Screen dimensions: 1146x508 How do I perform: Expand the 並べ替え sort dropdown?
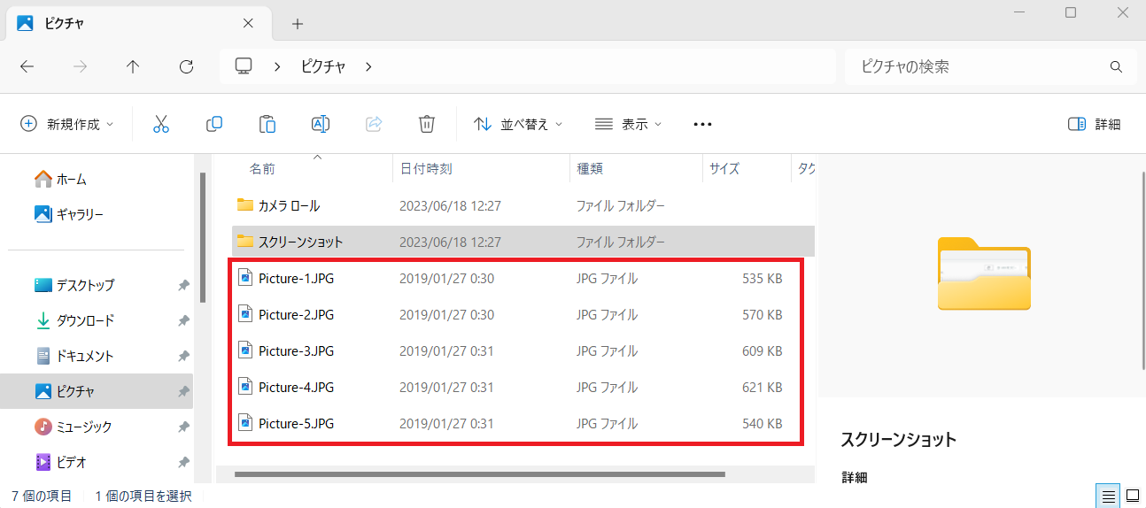coord(519,124)
